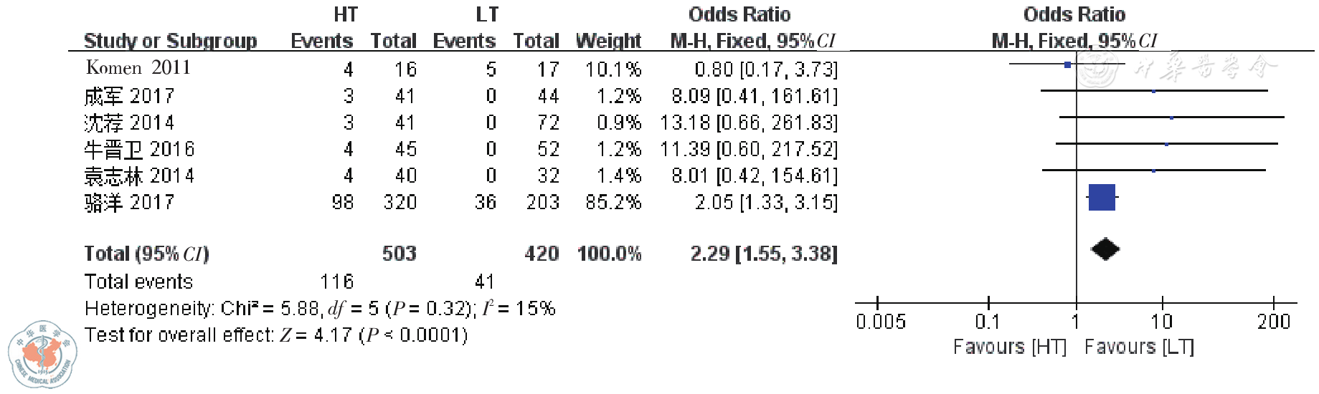Image resolution: width=1319 pixels, height=394 pixels.
Task: Click the 'Test for overall effect' line
Action: tap(276, 335)
